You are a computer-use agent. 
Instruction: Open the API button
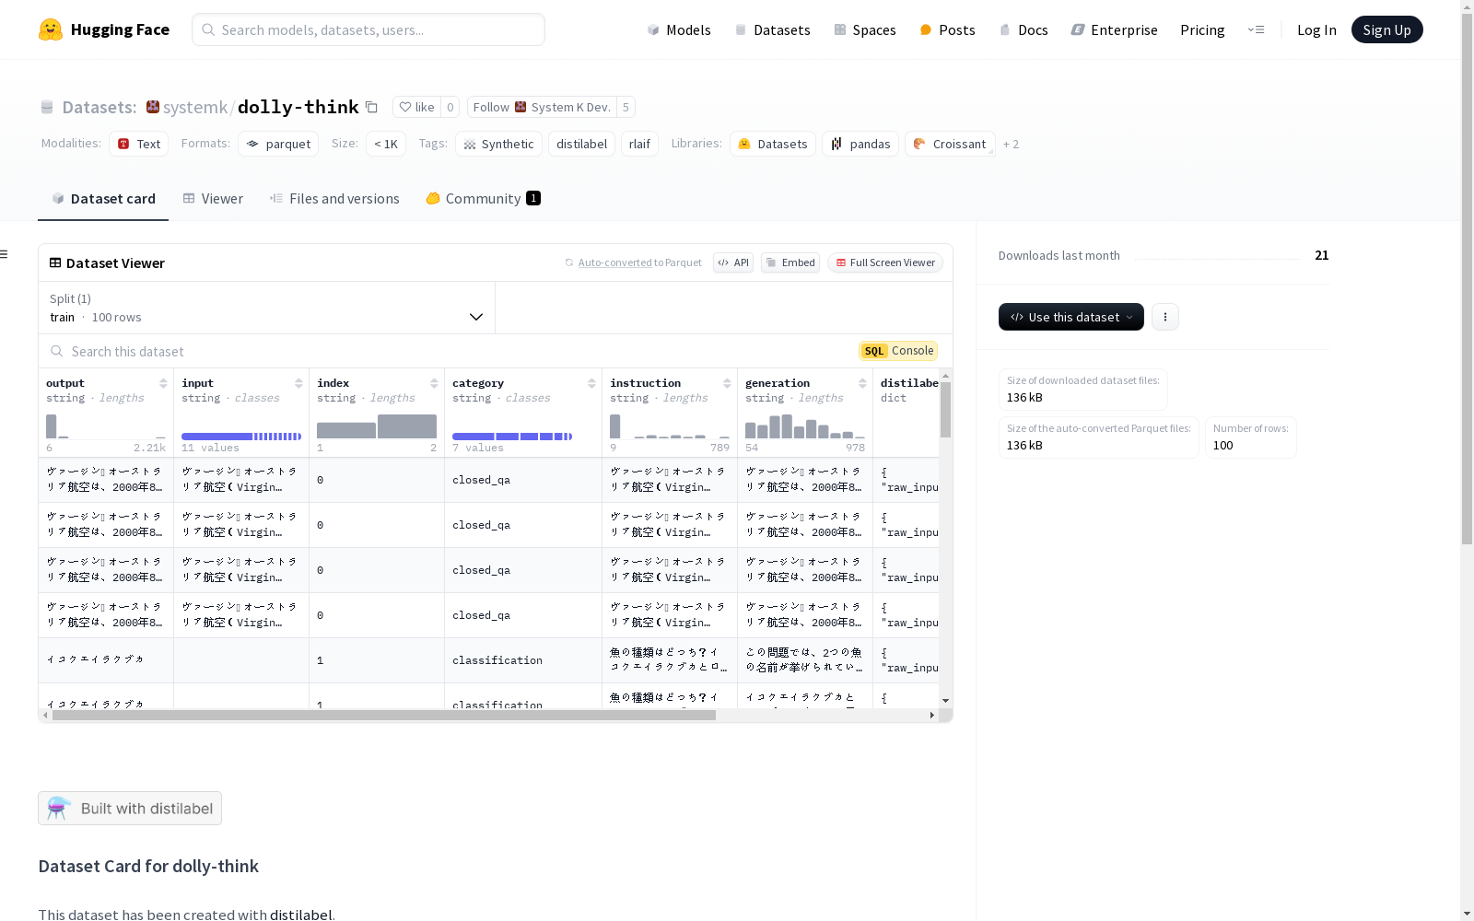pyautogui.click(x=733, y=262)
